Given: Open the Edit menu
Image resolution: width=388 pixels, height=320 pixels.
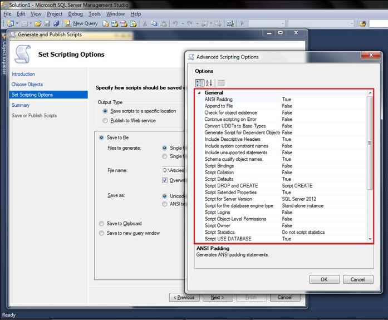Looking at the screenshot, I should tap(21, 14).
